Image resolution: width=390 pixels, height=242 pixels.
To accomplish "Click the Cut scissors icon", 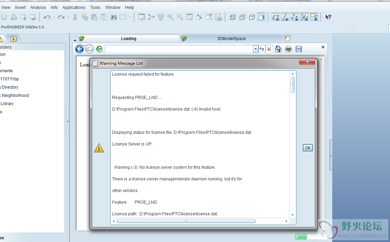I will pos(75,17).
